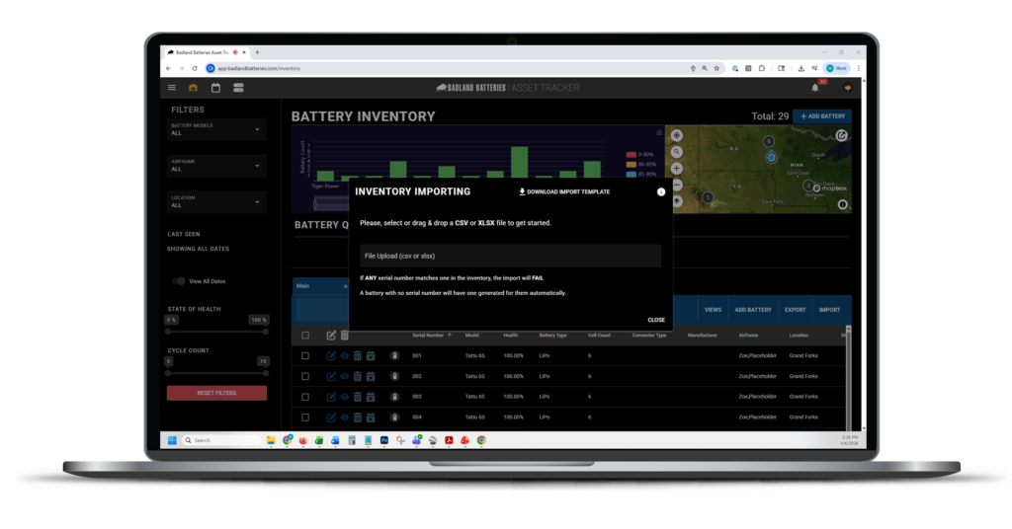
Task: Open the map layers control
Action: pyautogui.click(x=676, y=201)
